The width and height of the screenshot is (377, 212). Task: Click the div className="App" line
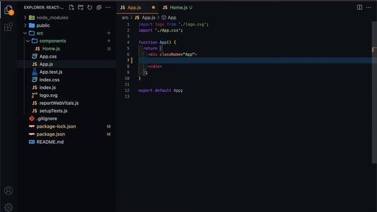173,54
